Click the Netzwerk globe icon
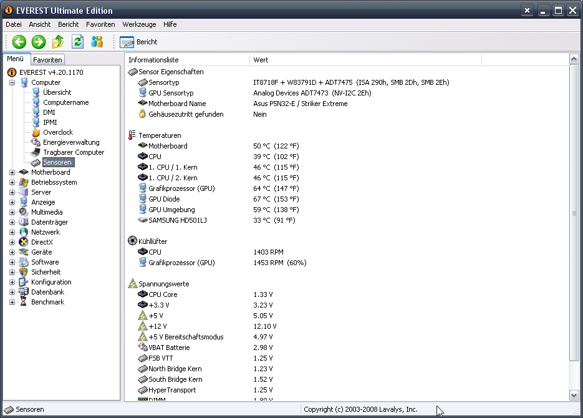Image resolution: width=583 pixels, height=418 pixels. (x=24, y=232)
